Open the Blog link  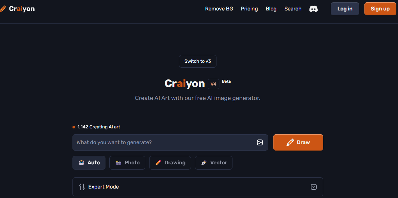click(x=271, y=9)
